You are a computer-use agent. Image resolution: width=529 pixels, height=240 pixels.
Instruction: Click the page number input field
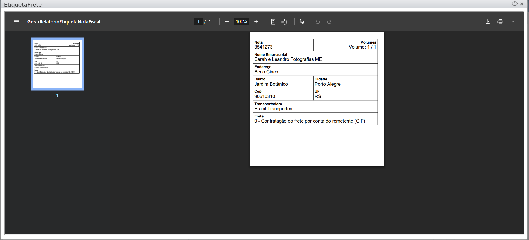tap(198, 22)
